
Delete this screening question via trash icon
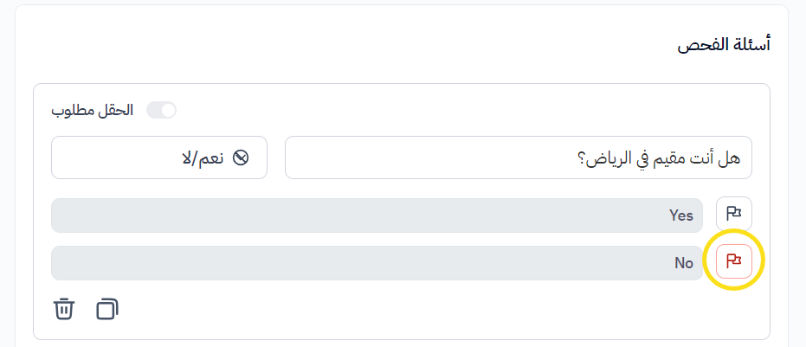64,309
